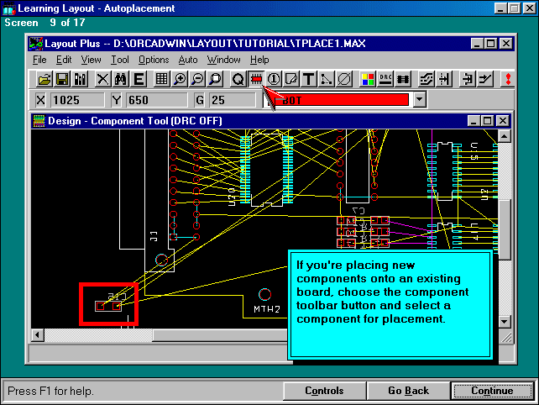Click the grid value G field
This screenshot has height=405, width=539.
pyautogui.click(x=230, y=100)
